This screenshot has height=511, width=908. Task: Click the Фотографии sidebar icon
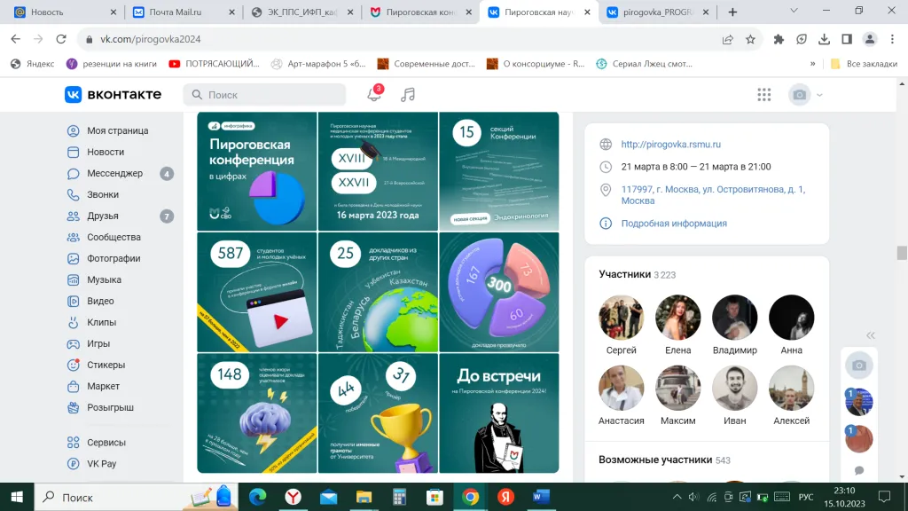point(73,258)
